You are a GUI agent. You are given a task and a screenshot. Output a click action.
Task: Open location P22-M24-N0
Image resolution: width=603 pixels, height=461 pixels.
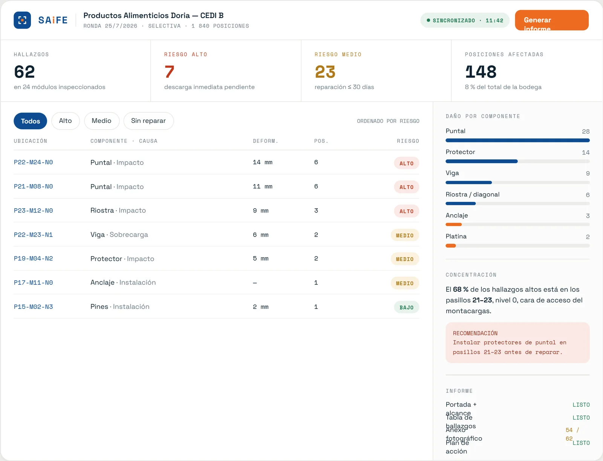(34, 162)
